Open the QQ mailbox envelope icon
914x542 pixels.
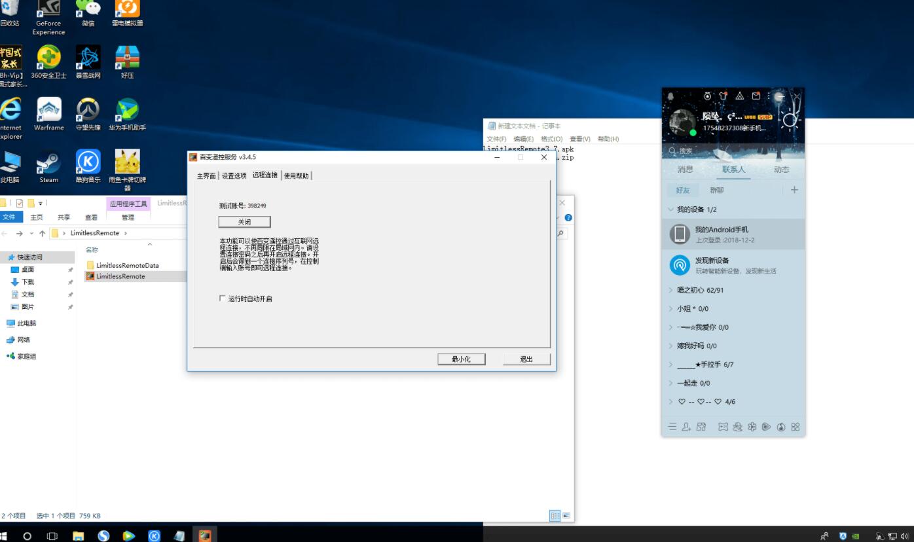[756, 96]
